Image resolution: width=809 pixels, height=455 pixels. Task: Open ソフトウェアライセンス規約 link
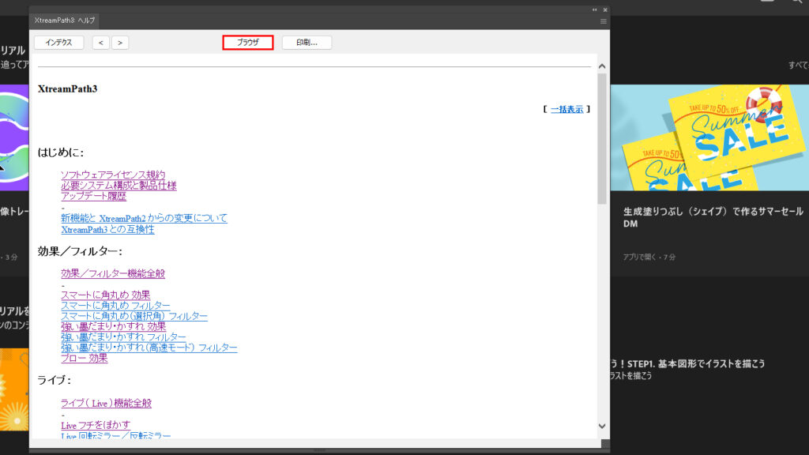point(113,175)
